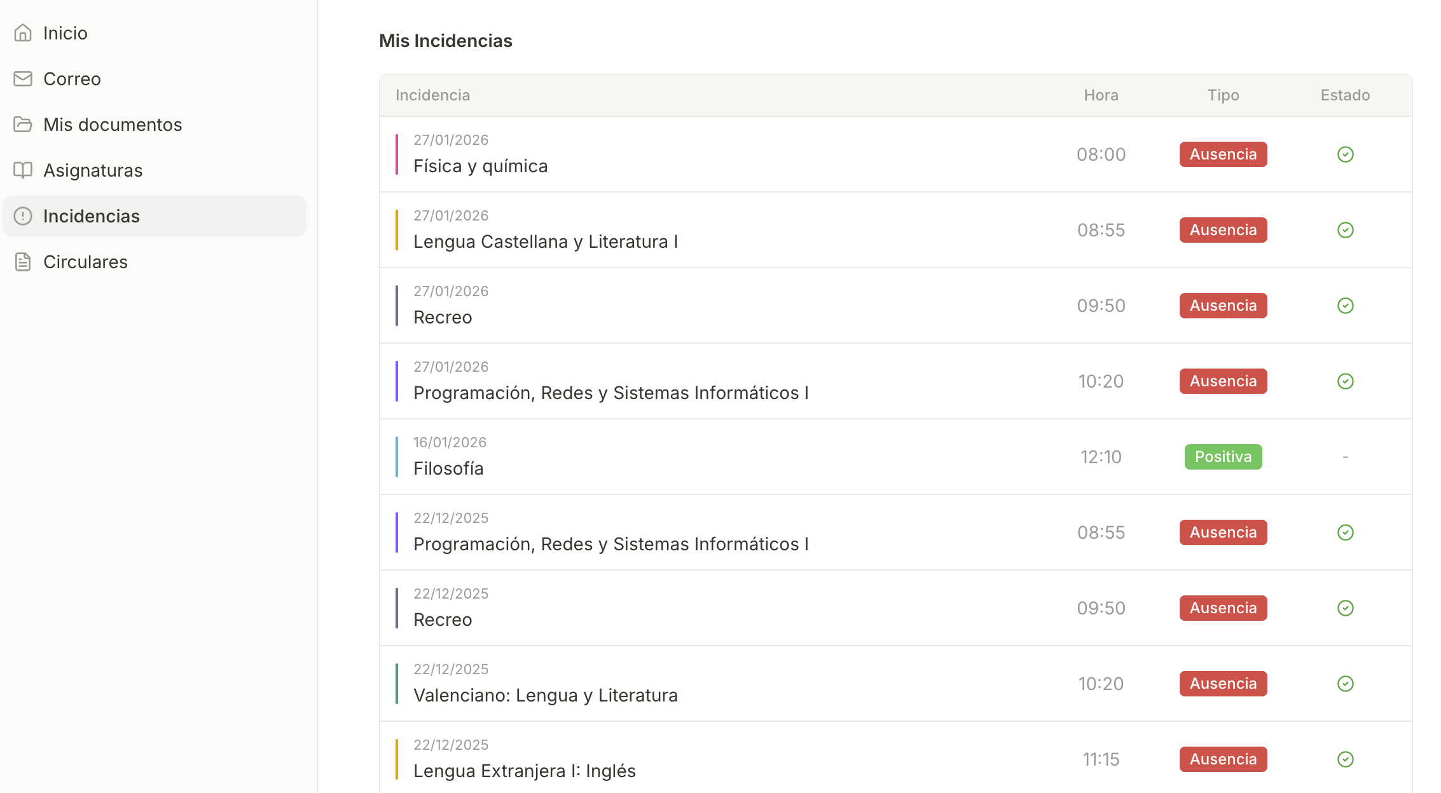Click the Positiva badge for Filosofía
1441x793 pixels.
click(1222, 457)
